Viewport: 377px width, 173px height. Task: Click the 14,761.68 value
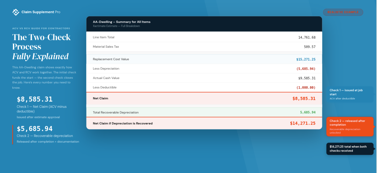tap(307, 37)
